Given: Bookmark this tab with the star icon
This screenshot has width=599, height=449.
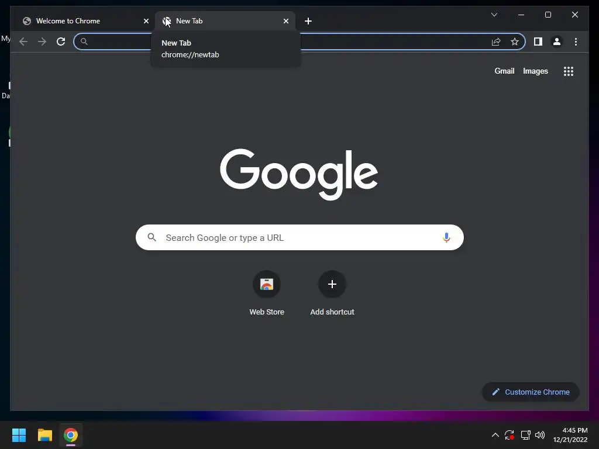Looking at the screenshot, I should click(515, 42).
